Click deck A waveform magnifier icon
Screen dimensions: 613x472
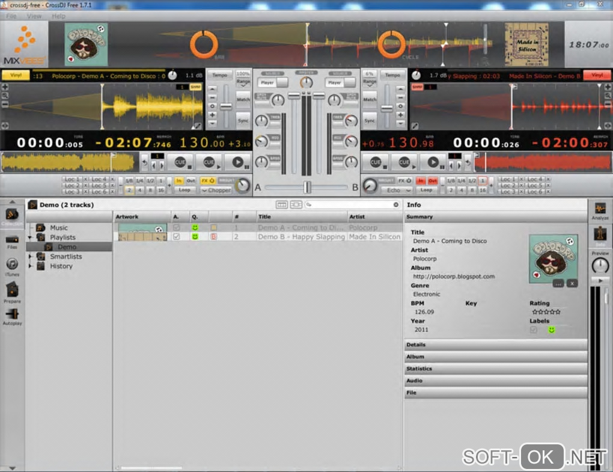coord(5,96)
